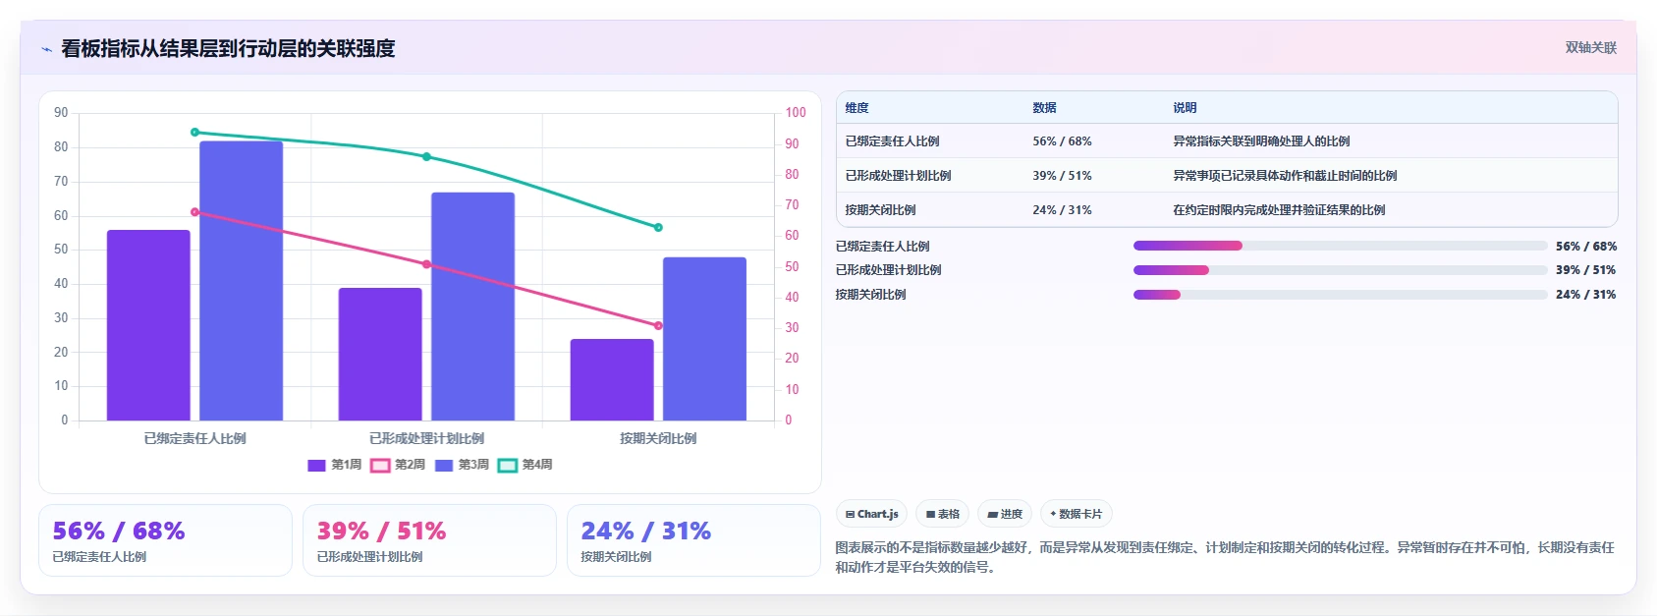Viewport: 1657px width, 616px height.
Task: Click the 第1周 bar for 已绑定责任人比例
Action: click(148, 325)
